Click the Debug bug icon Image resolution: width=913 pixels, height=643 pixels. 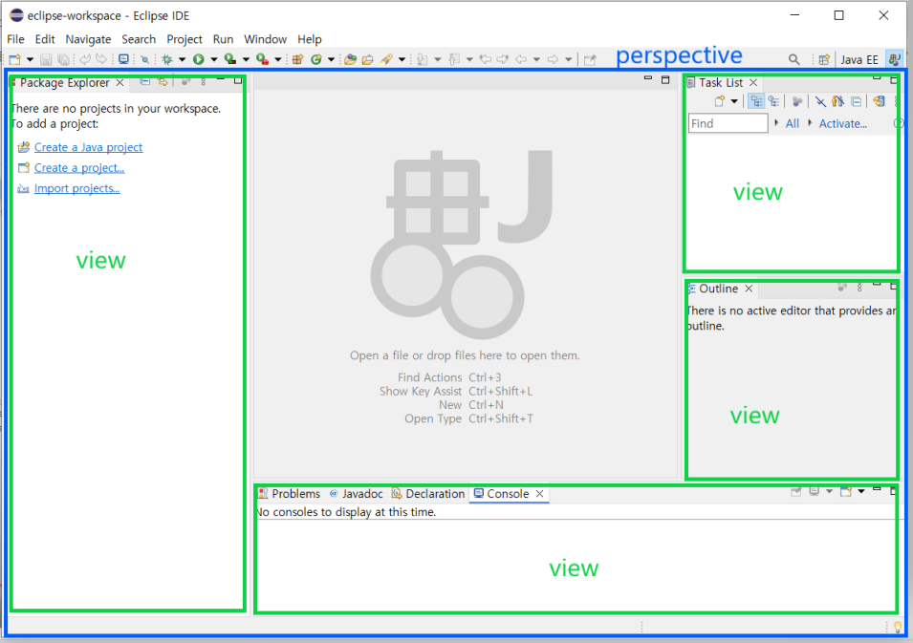(x=167, y=59)
